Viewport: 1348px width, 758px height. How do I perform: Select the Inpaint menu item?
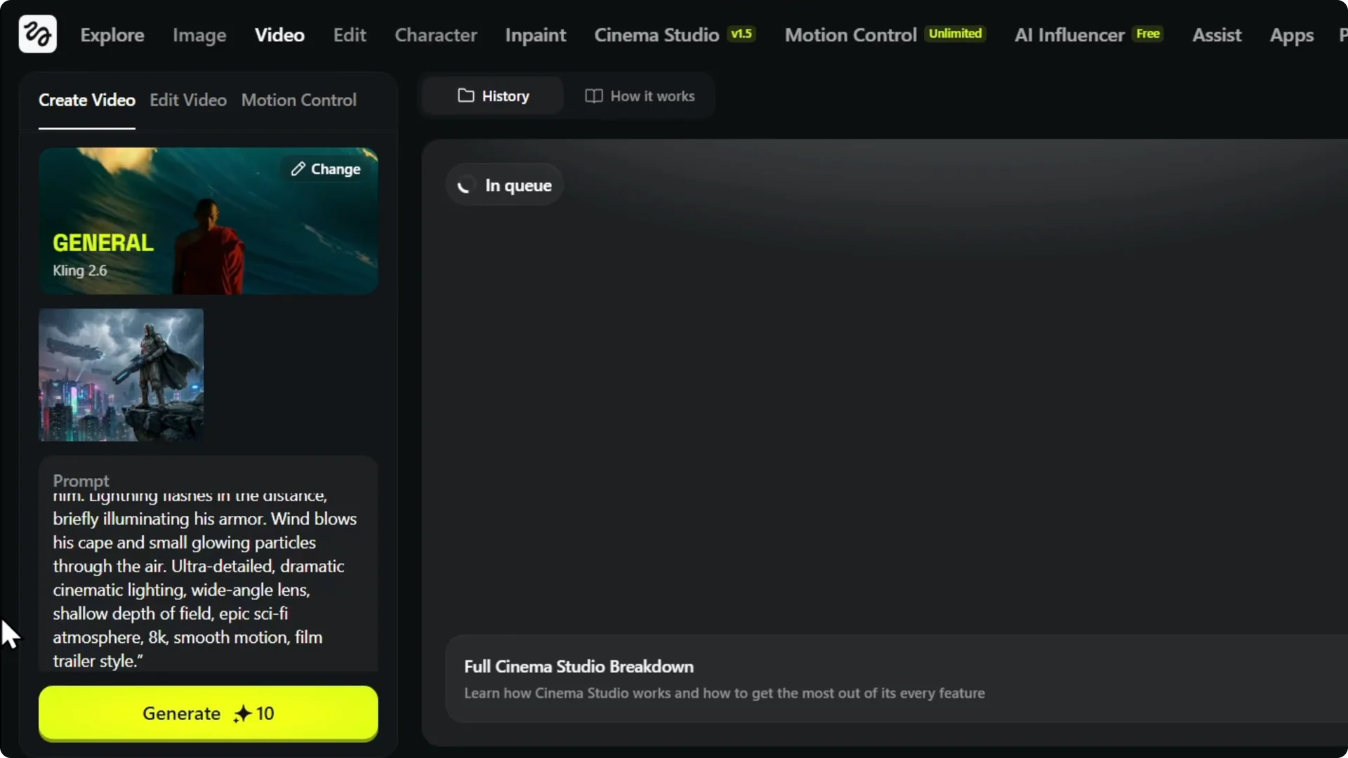click(535, 35)
